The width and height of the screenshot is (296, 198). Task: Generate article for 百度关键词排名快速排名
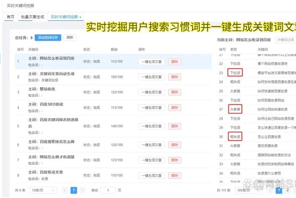click(x=151, y=126)
